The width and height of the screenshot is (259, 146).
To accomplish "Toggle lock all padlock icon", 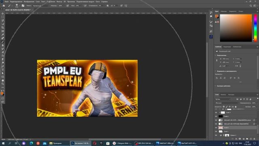I will (236, 107).
